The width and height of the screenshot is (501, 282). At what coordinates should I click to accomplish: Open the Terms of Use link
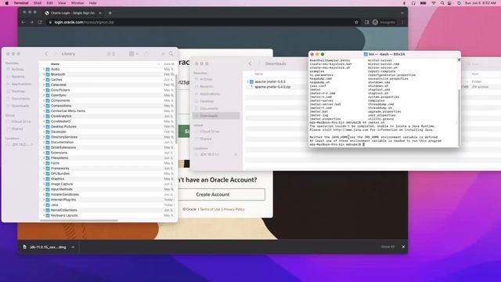coord(210,209)
